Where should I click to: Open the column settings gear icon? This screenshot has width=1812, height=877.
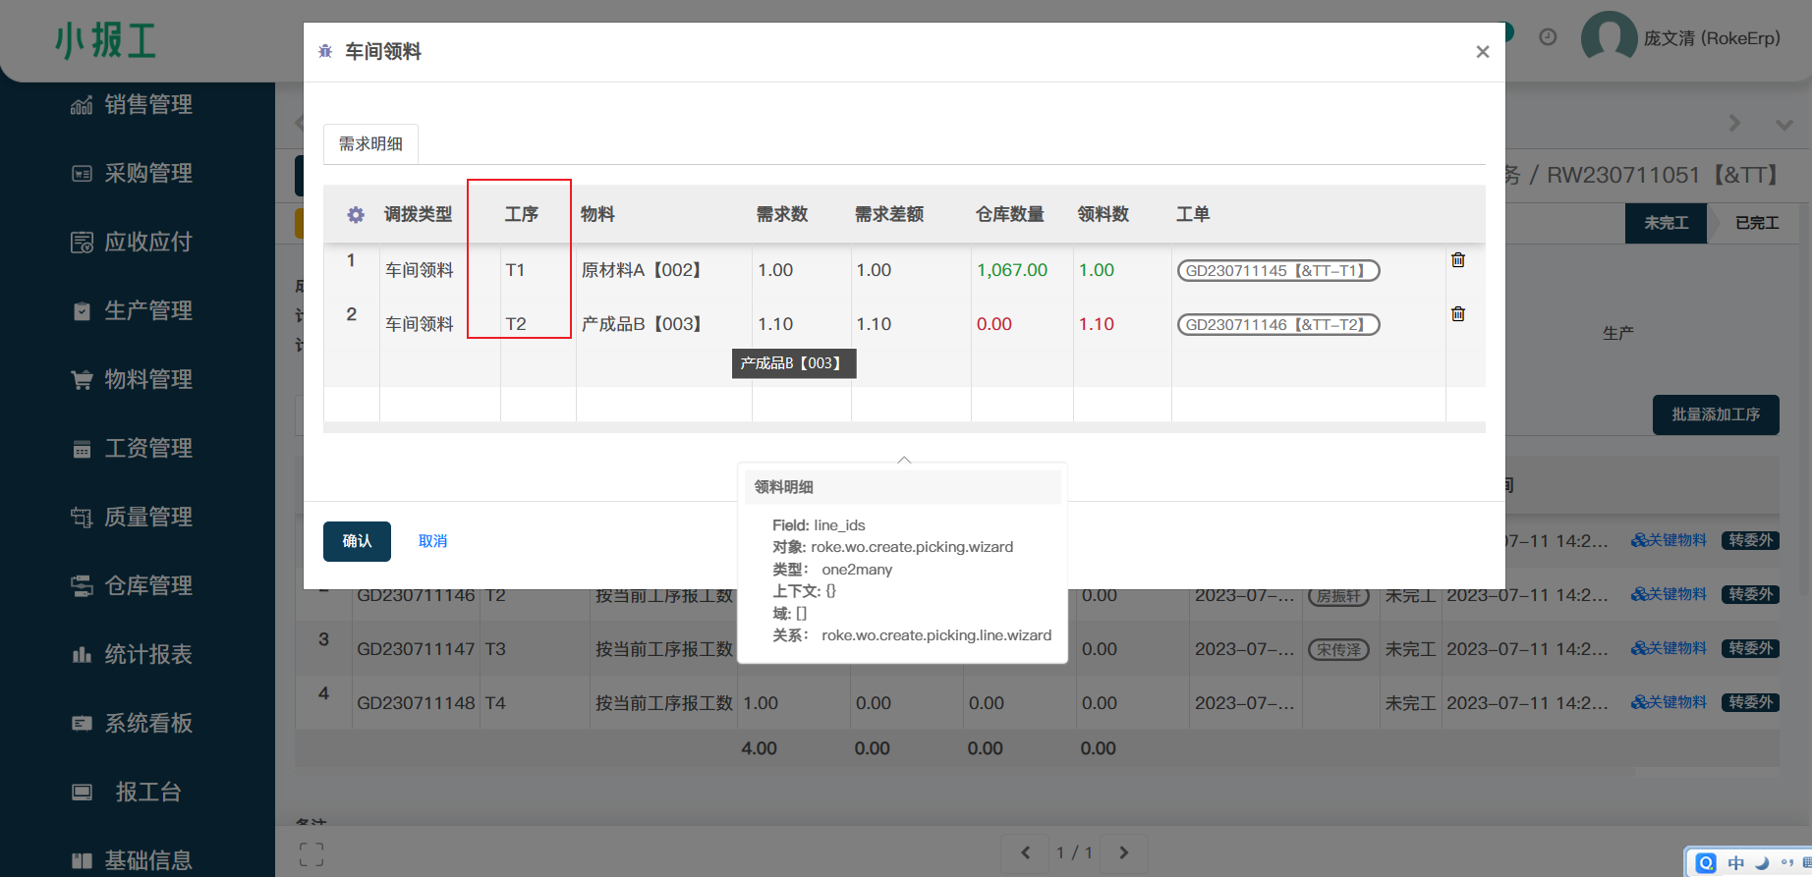[x=356, y=215]
